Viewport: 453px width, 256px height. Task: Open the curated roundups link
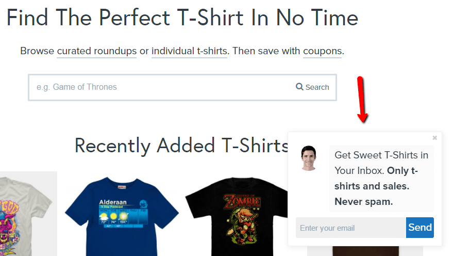(x=96, y=51)
